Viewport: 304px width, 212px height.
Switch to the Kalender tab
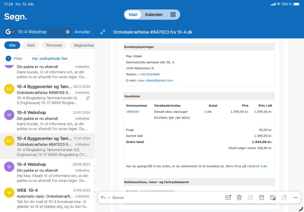(154, 15)
